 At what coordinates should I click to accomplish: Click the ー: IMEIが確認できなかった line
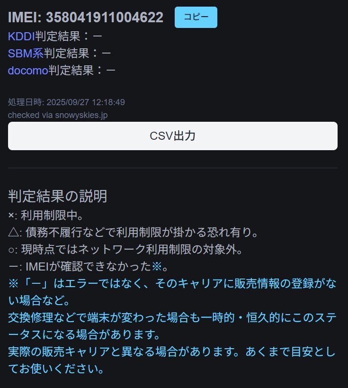(x=88, y=267)
